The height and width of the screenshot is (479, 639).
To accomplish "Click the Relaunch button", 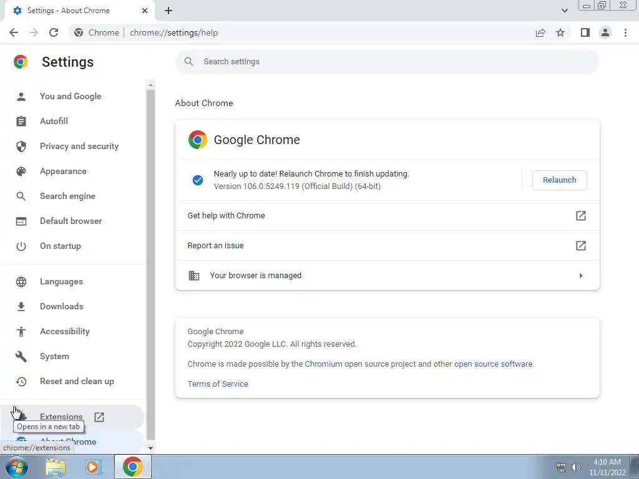I will coord(559,180).
